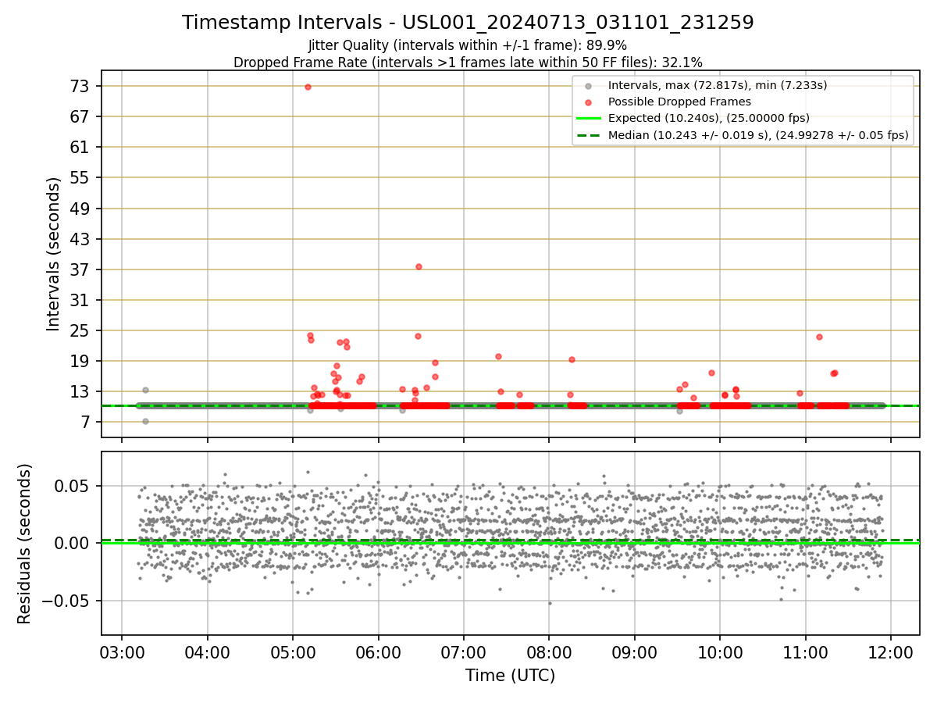
Task: Click the chart title 'Timestamp Intervals - USL001_20240713_031101_231259'
Action: 468,23
